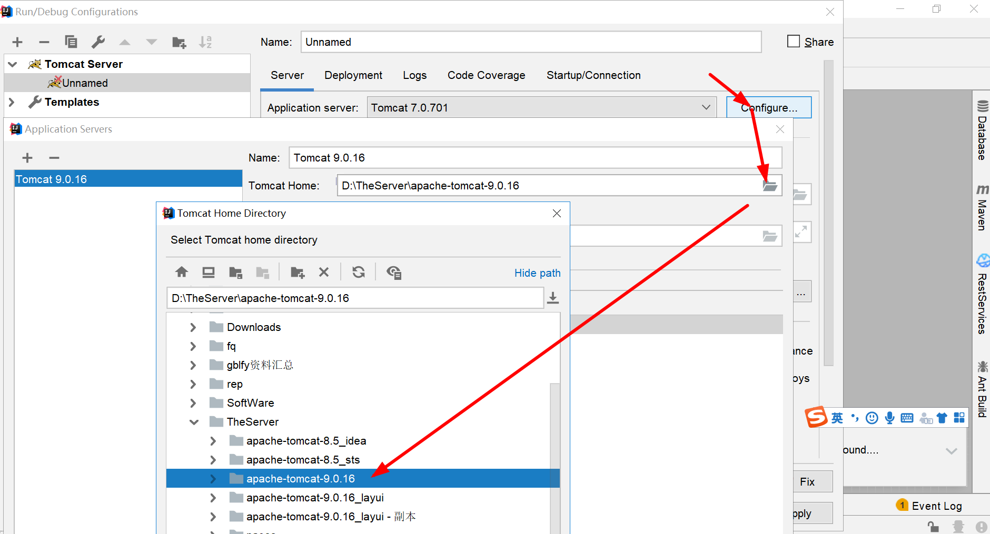Expand rep folder

pyautogui.click(x=193, y=384)
